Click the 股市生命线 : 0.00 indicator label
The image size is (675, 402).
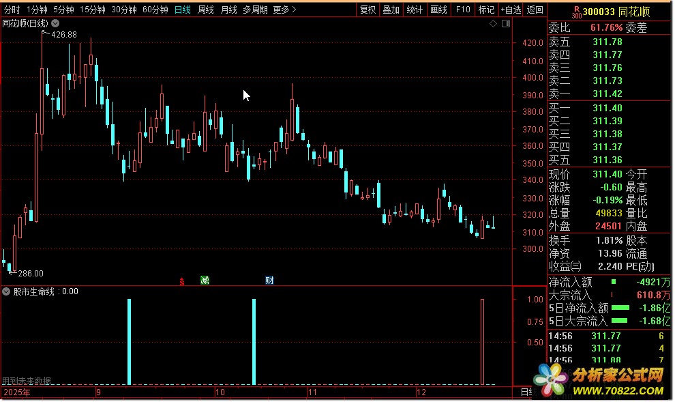pos(46,291)
